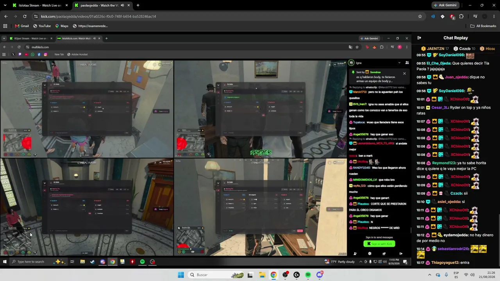Open the Maps bookmark
This screenshot has height=281, width=500.
[x=62, y=26]
